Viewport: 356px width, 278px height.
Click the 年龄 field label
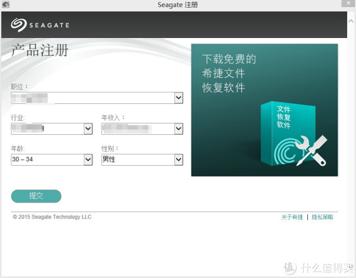pos(18,149)
